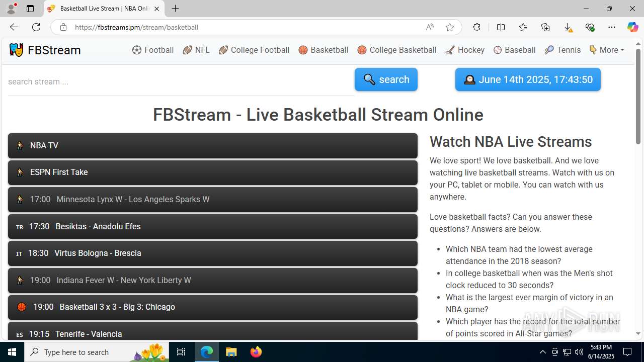This screenshot has width=644, height=362.
Task: Select the Basketball Live Stream tab
Action: [104, 9]
